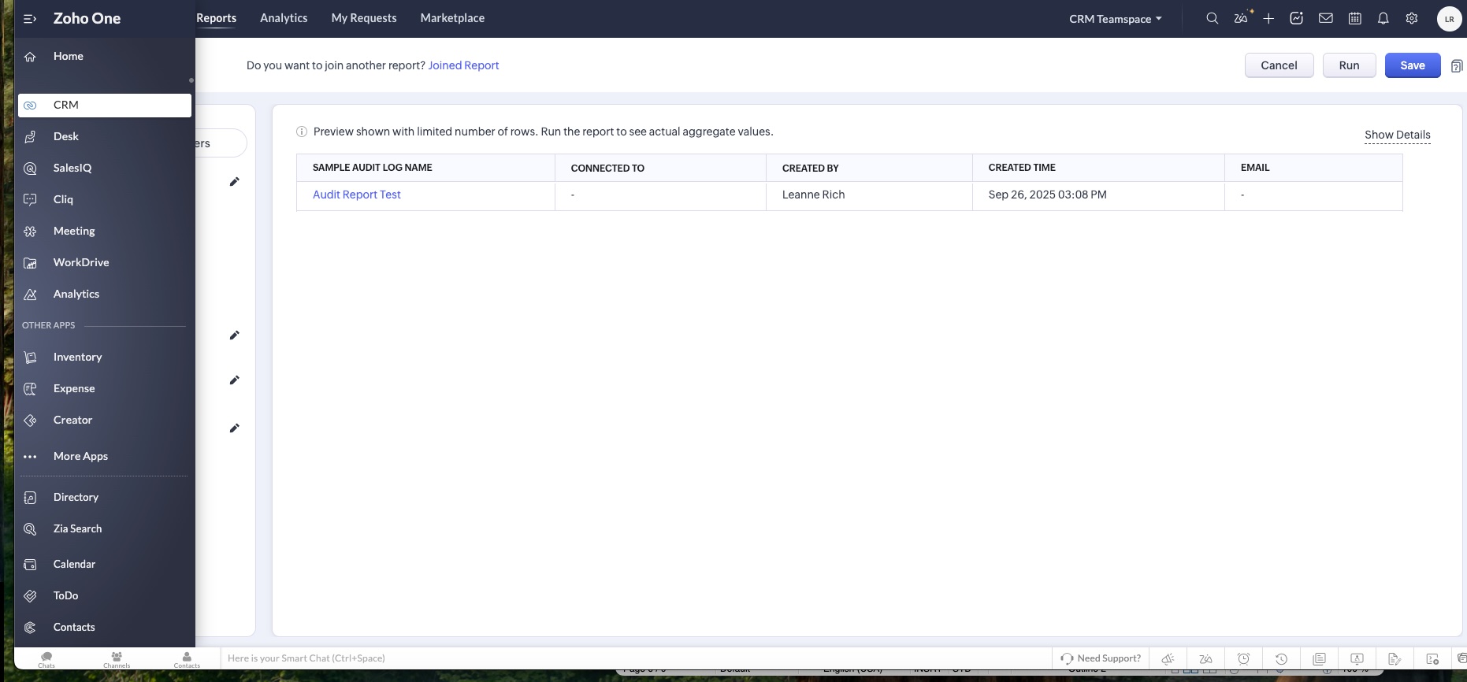The image size is (1467, 682).
Task: Open the recent history clock icon
Action: (x=1282, y=658)
